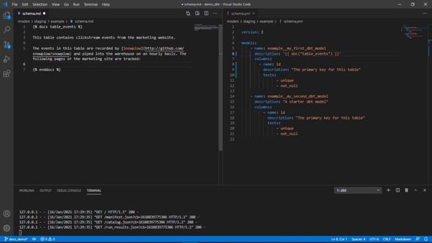Open the Accounts menu icon
Image resolution: width=432 pixels, height=243 pixels.
(7, 213)
